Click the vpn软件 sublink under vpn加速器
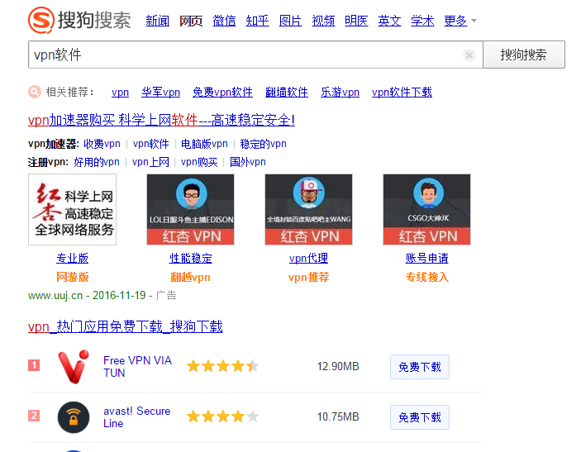Viewport: 581px width, 452px height. 150,144
